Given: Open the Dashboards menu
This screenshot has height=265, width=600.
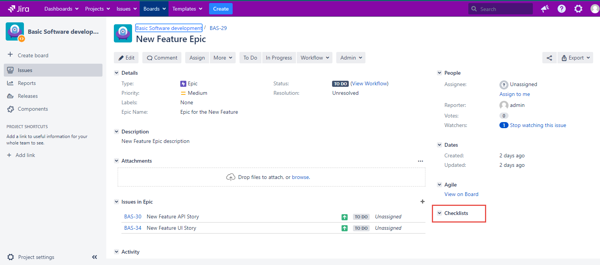Looking at the screenshot, I should pos(61,9).
